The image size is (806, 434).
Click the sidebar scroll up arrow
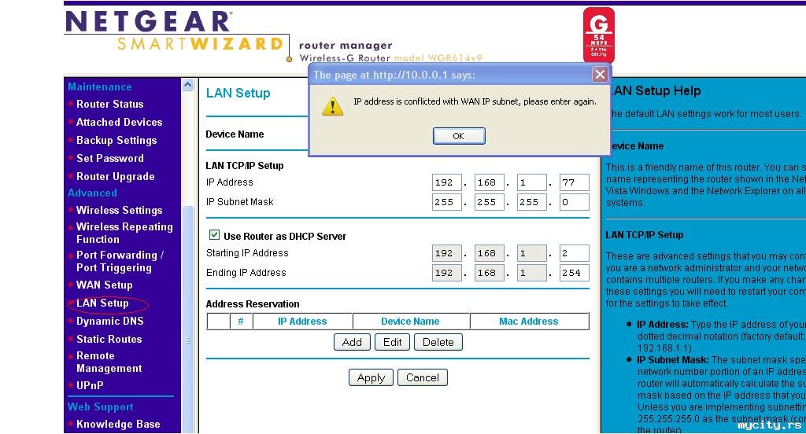pyautogui.click(x=187, y=85)
